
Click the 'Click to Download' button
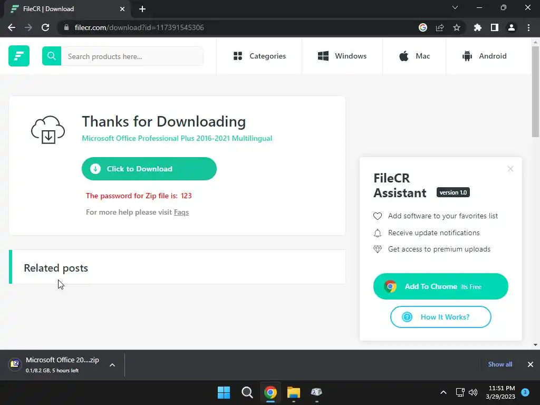click(x=149, y=169)
